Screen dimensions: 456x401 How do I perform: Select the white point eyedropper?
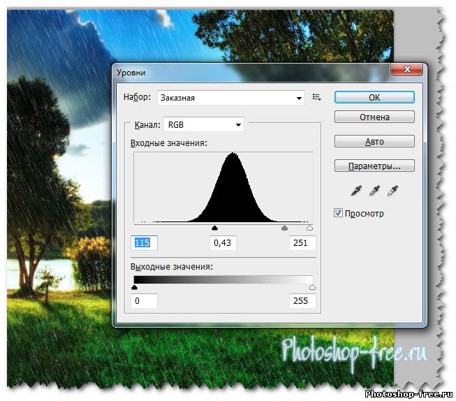pyautogui.click(x=393, y=190)
